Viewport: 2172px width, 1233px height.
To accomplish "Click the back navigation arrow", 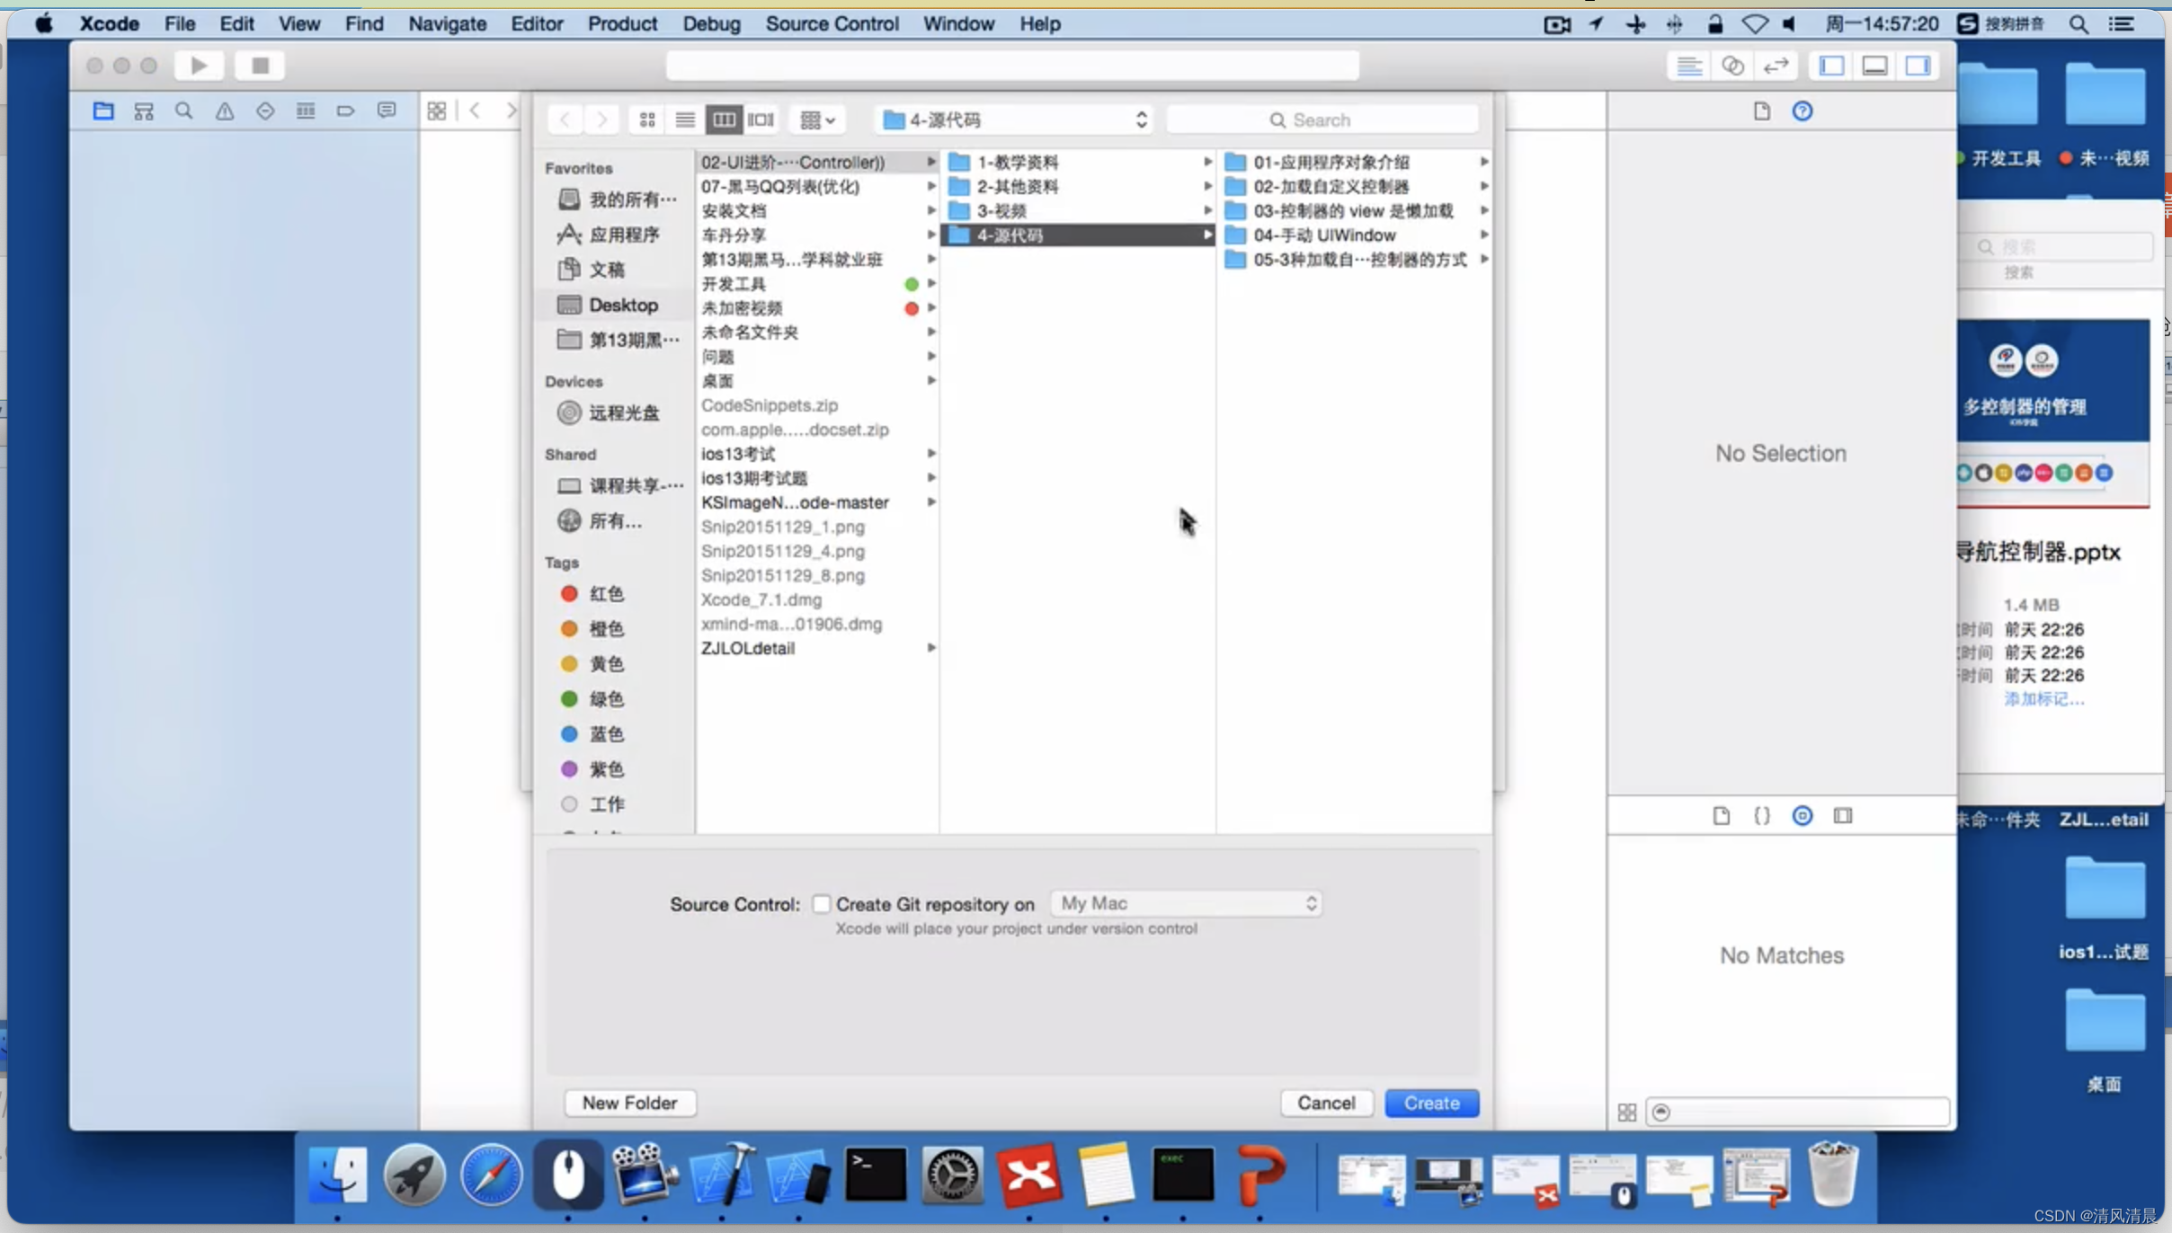I will 565,120.
